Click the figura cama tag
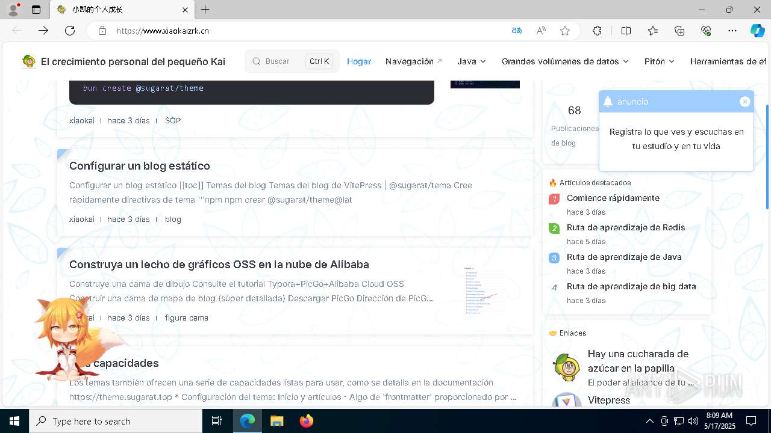This screenshot has width=771, height=433. 187,318
